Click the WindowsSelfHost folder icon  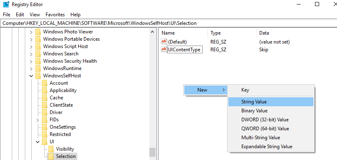click(x=38, y=76)
